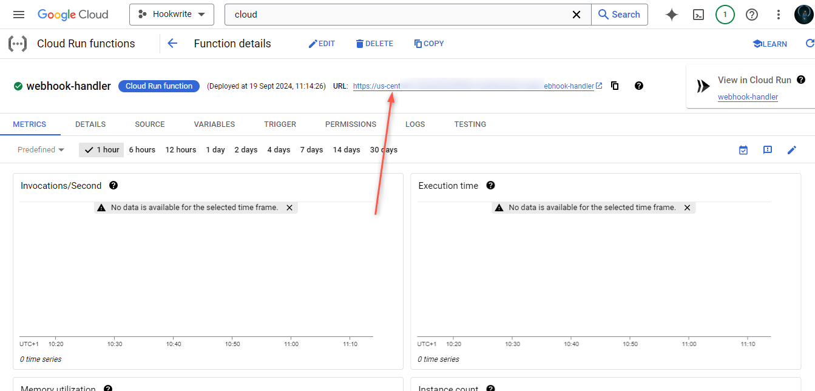Open the Predefined metrics dropdown

click(x=39, y=149)
